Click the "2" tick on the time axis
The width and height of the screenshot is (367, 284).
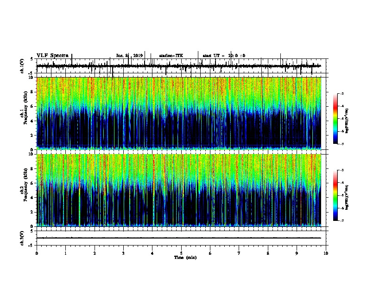[x=95, y=253]
